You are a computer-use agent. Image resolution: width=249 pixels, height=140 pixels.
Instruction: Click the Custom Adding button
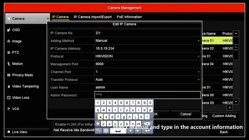[x=224, y=116]
